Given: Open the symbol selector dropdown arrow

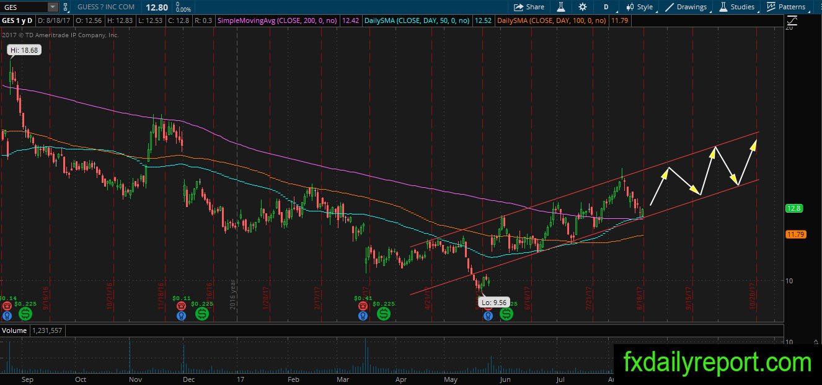Looking at the screenshot, I should [52, 7].
